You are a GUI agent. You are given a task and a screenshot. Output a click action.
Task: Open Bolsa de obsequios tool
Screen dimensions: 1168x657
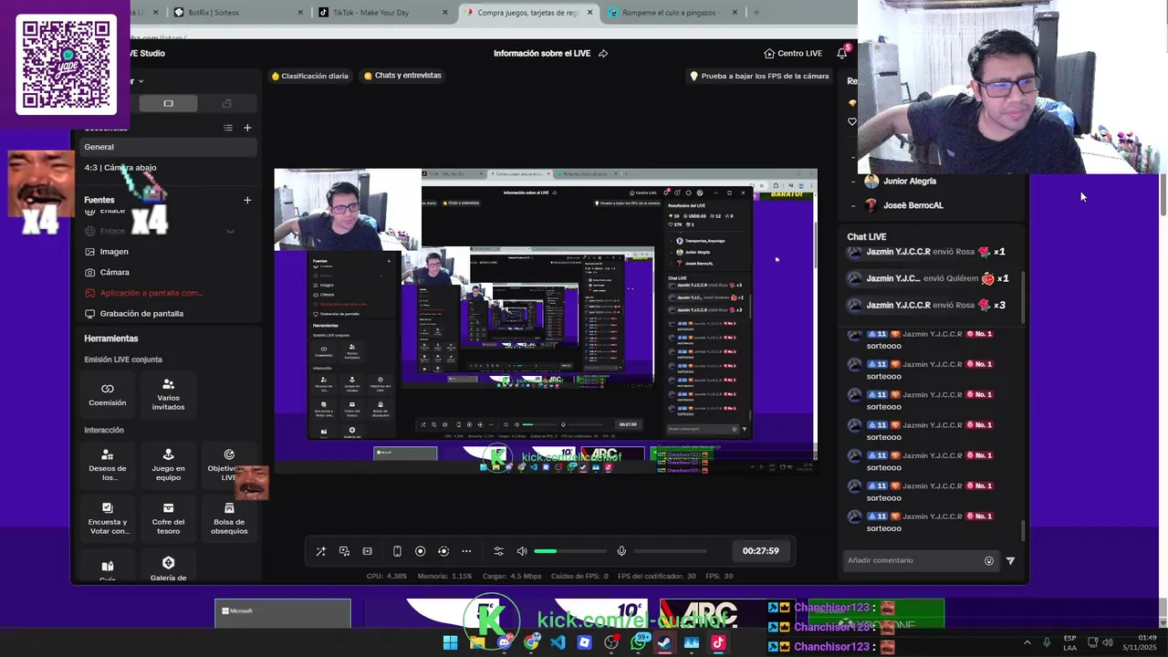229,518
